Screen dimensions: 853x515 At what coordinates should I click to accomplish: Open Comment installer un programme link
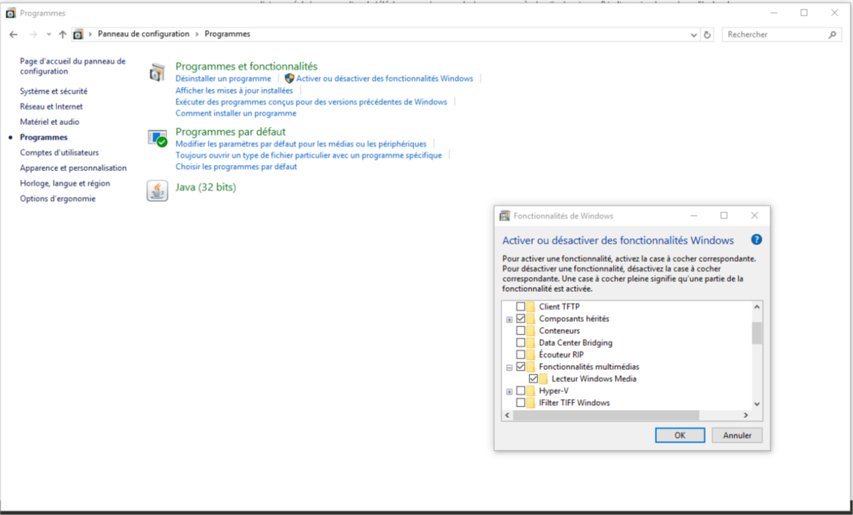coord(236,113)
